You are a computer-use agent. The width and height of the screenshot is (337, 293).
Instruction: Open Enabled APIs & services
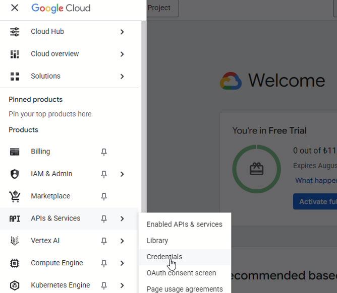pyautogui.click(x=185, y=225)
